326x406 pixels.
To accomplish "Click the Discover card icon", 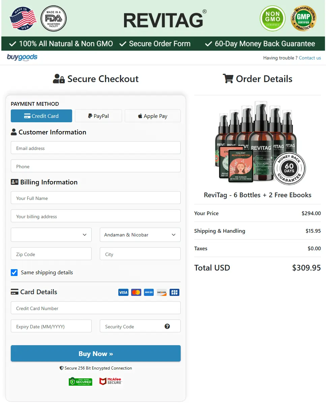I will click(161, 292).
